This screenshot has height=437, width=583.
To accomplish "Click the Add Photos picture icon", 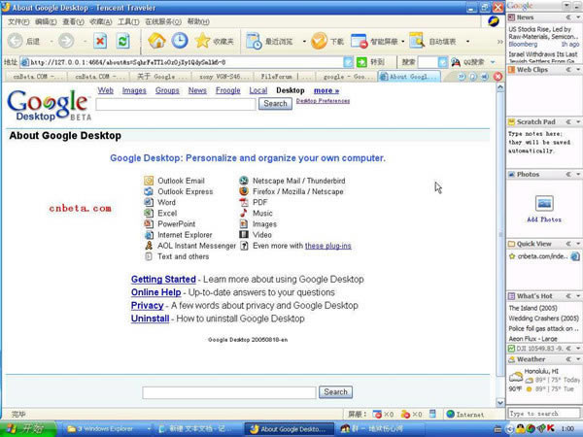I will click(544, 203).
